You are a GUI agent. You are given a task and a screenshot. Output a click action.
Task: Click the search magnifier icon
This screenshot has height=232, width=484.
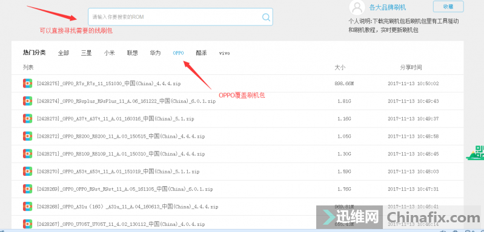click(266, 17)
